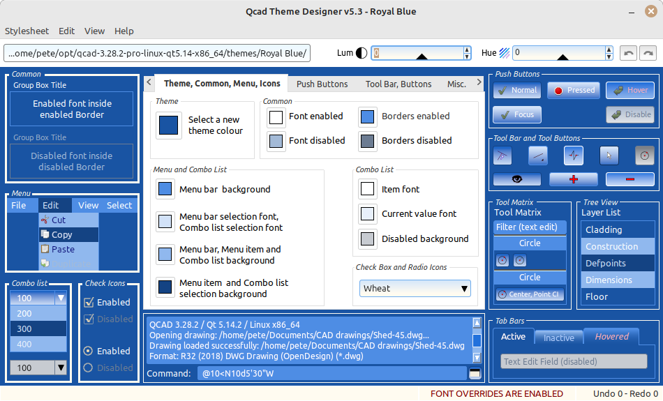Click the Cut menu item
Image resolution: width=663 pixels, height=401 pixels.
[x=69, y=220]
